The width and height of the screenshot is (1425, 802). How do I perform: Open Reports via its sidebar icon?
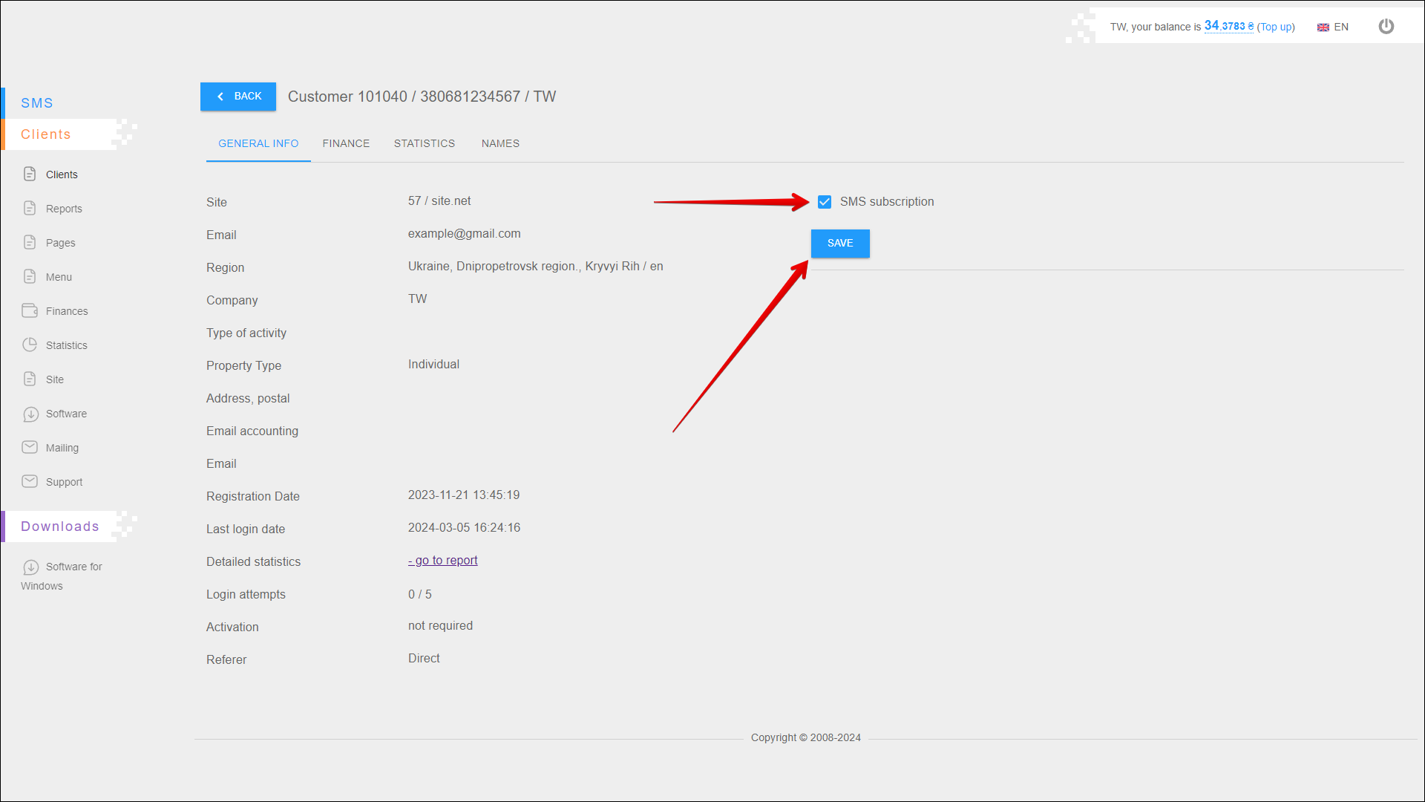30,208
